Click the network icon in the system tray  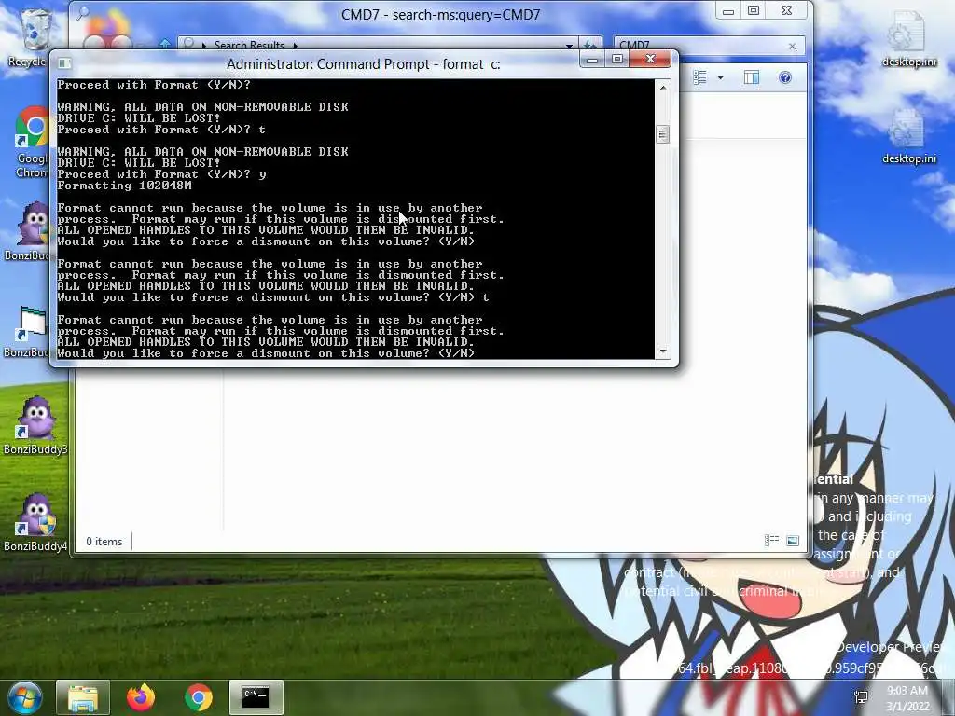861,696
